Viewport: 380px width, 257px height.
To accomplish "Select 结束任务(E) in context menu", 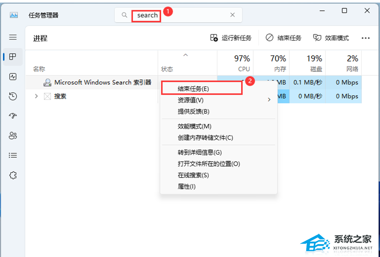I will click(202, 89).
